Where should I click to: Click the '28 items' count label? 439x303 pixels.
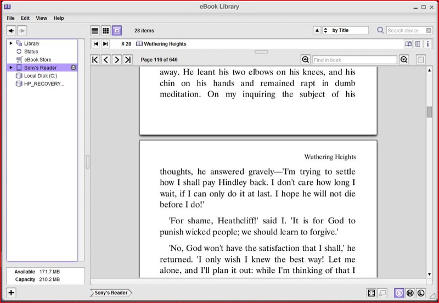click(144, 31)
